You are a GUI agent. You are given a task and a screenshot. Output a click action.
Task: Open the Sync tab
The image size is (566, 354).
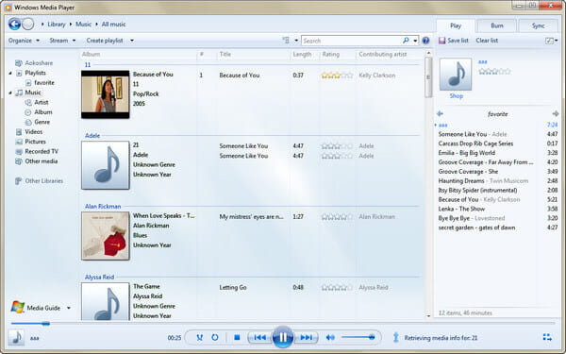pyautogui.click(x=538, y=25)
